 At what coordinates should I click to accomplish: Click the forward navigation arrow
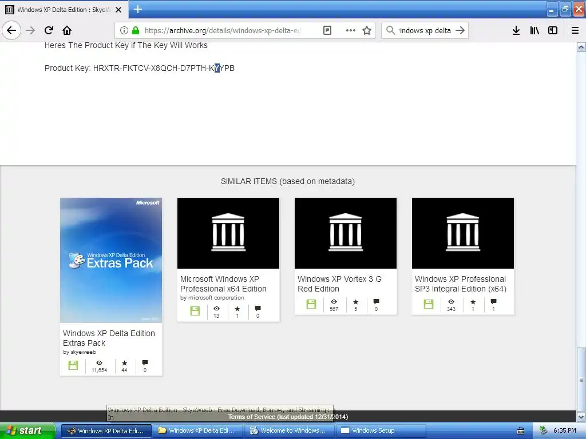[x=30, y=30]
